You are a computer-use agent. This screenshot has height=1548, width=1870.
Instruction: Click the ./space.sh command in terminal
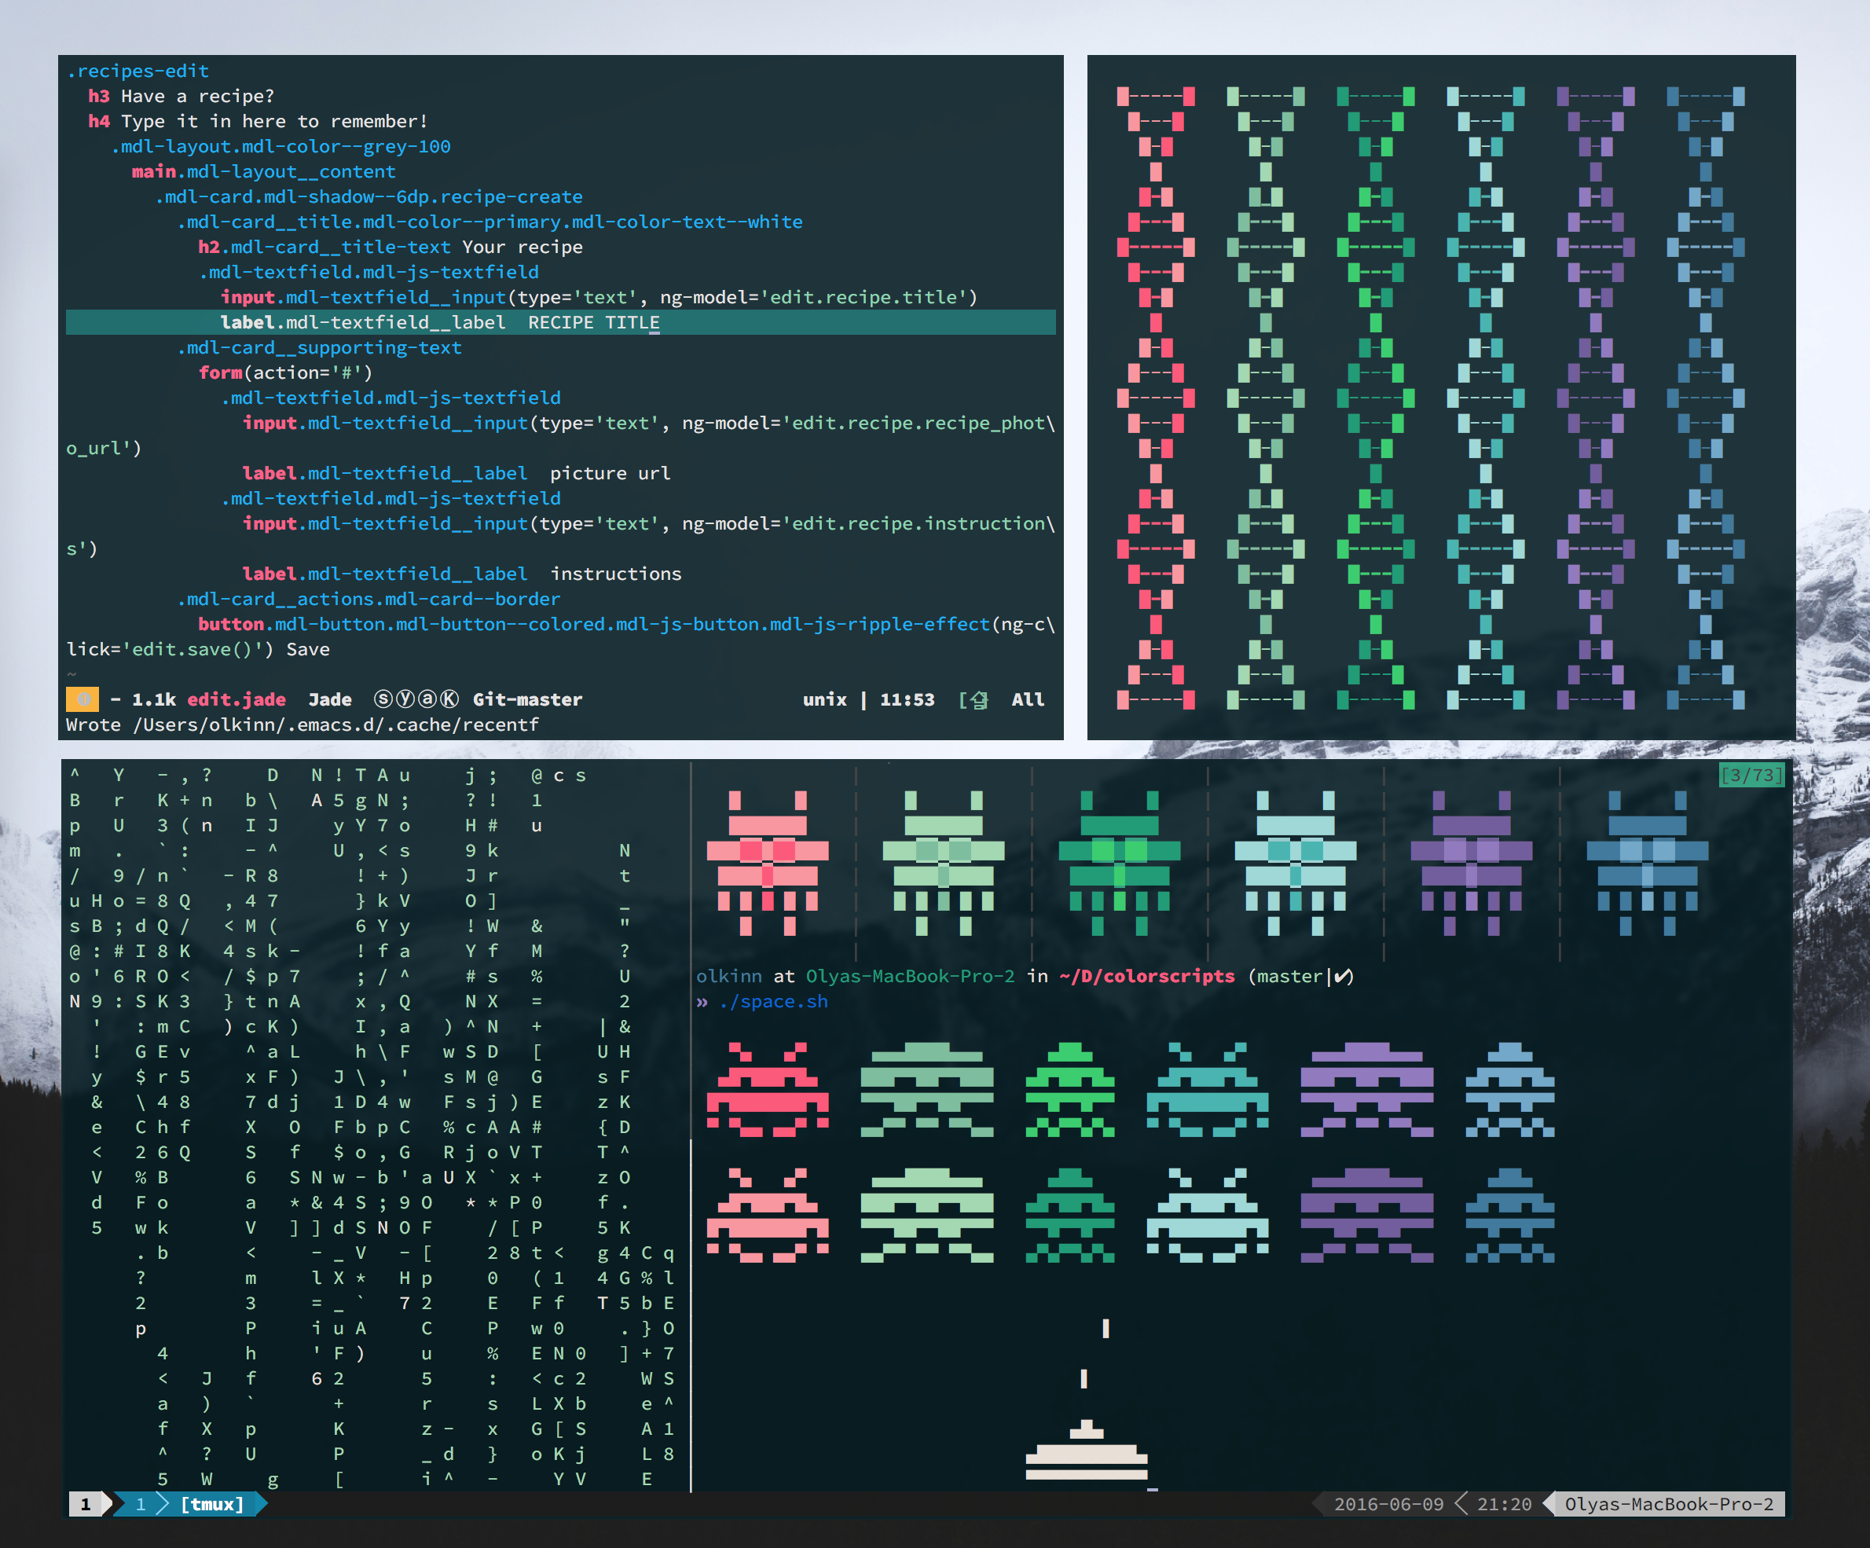773,1001
